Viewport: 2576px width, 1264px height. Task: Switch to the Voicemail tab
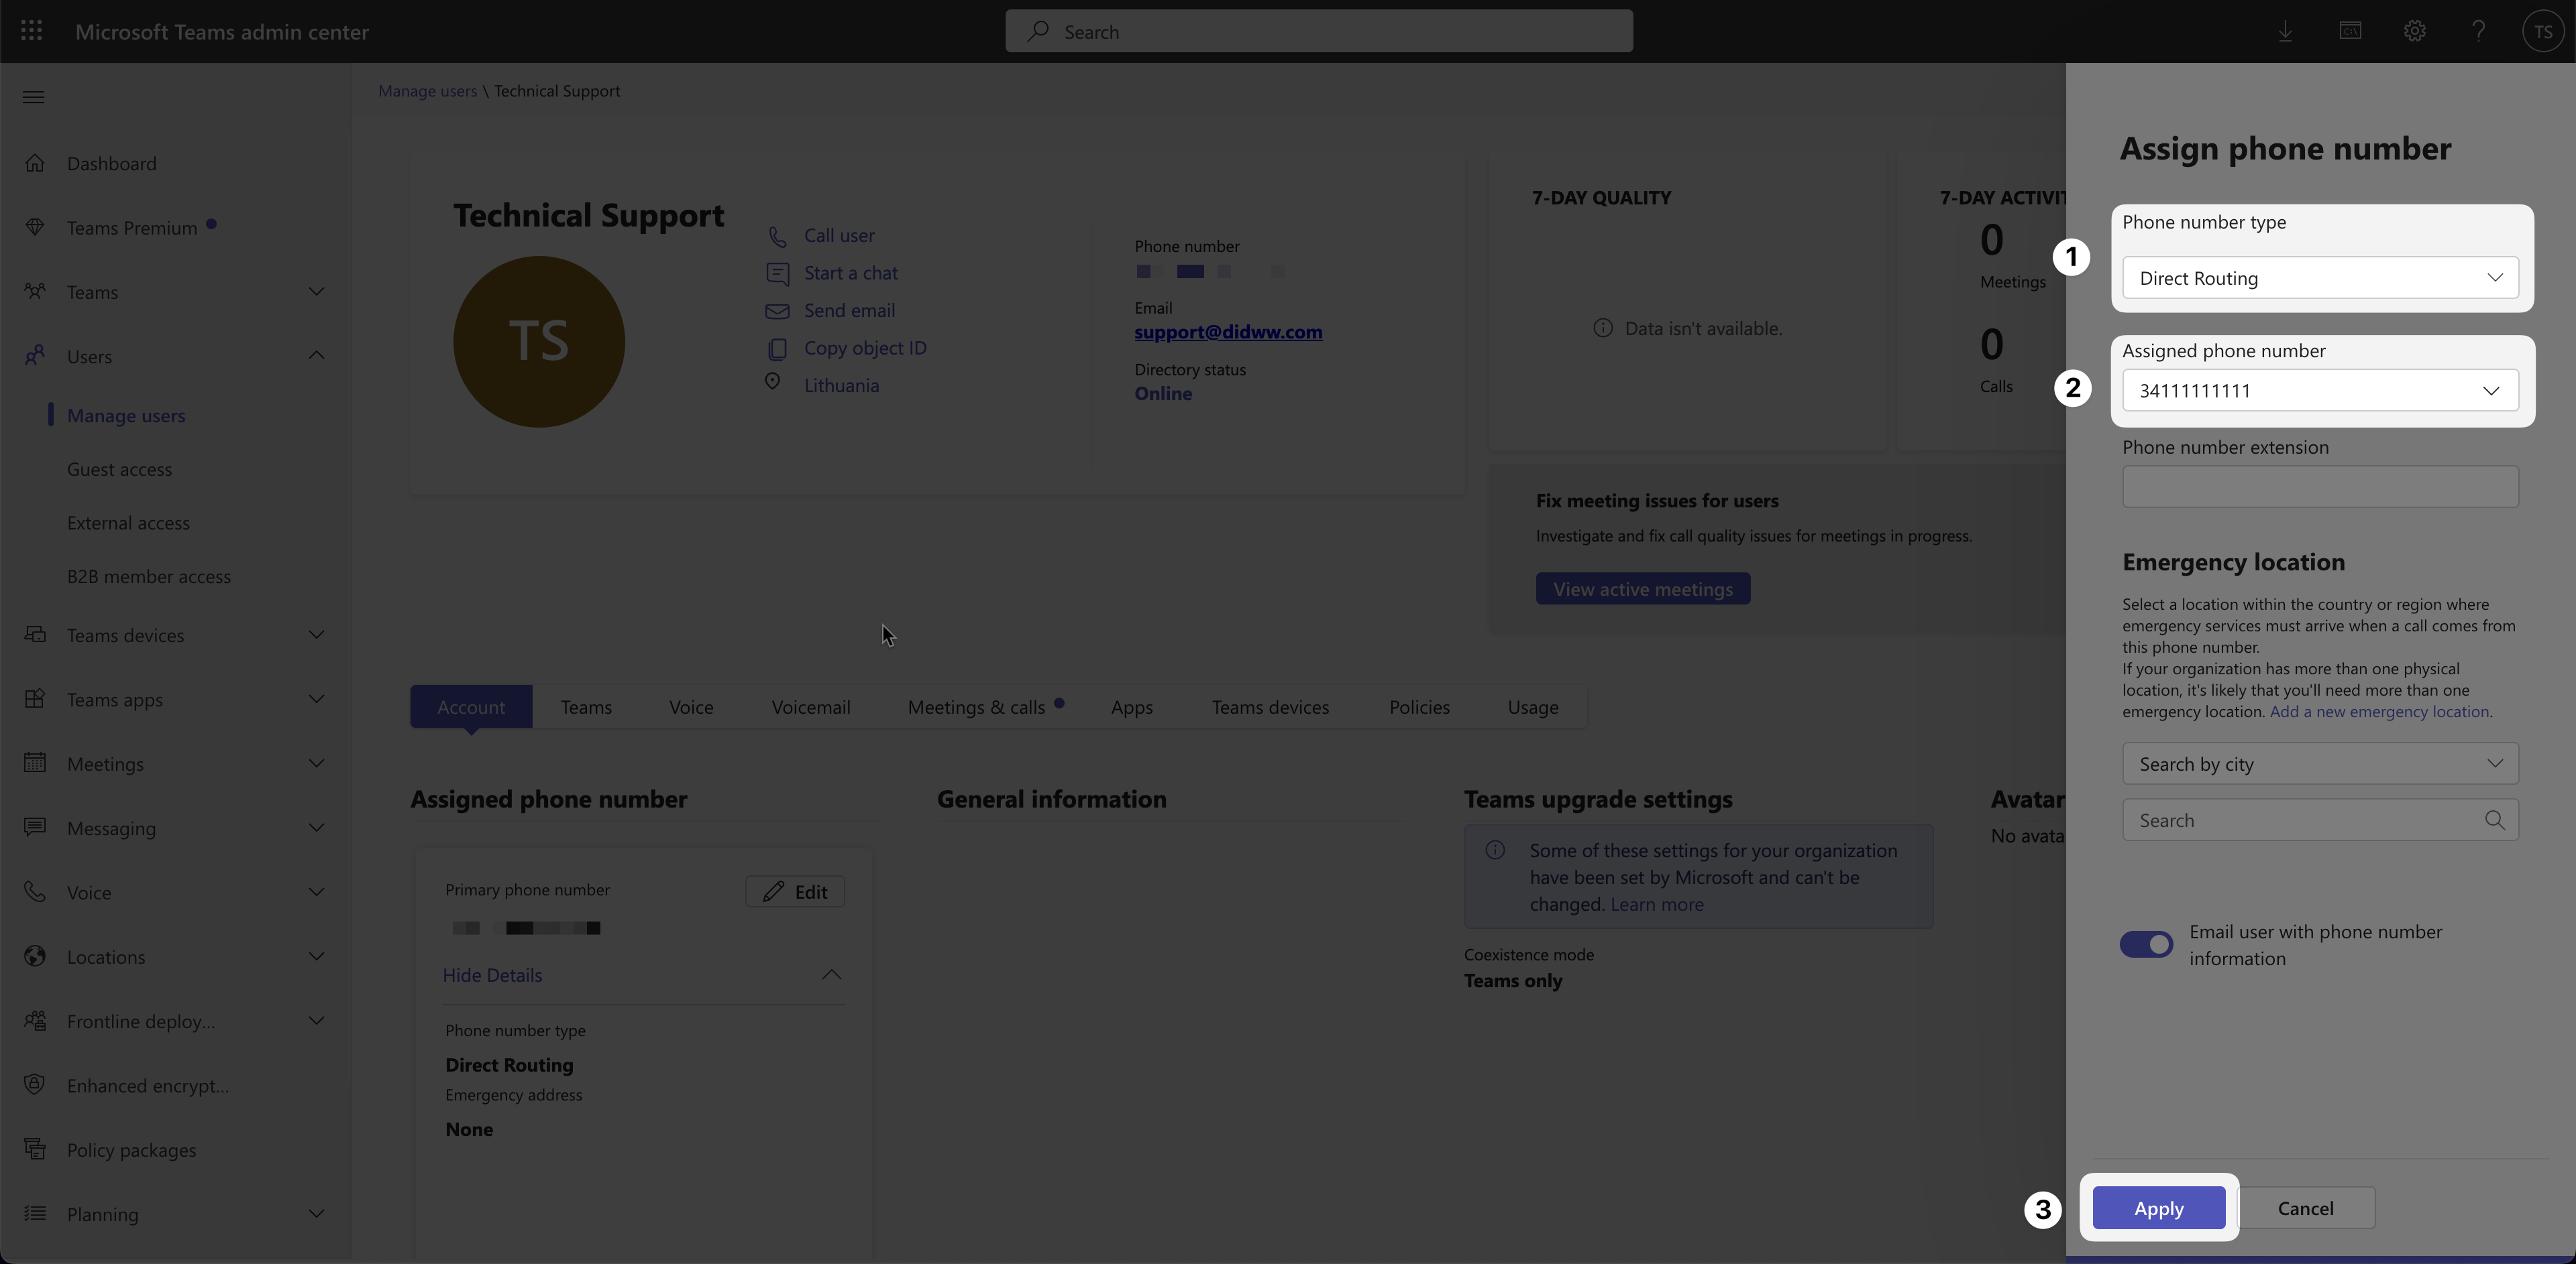point(811,706)
